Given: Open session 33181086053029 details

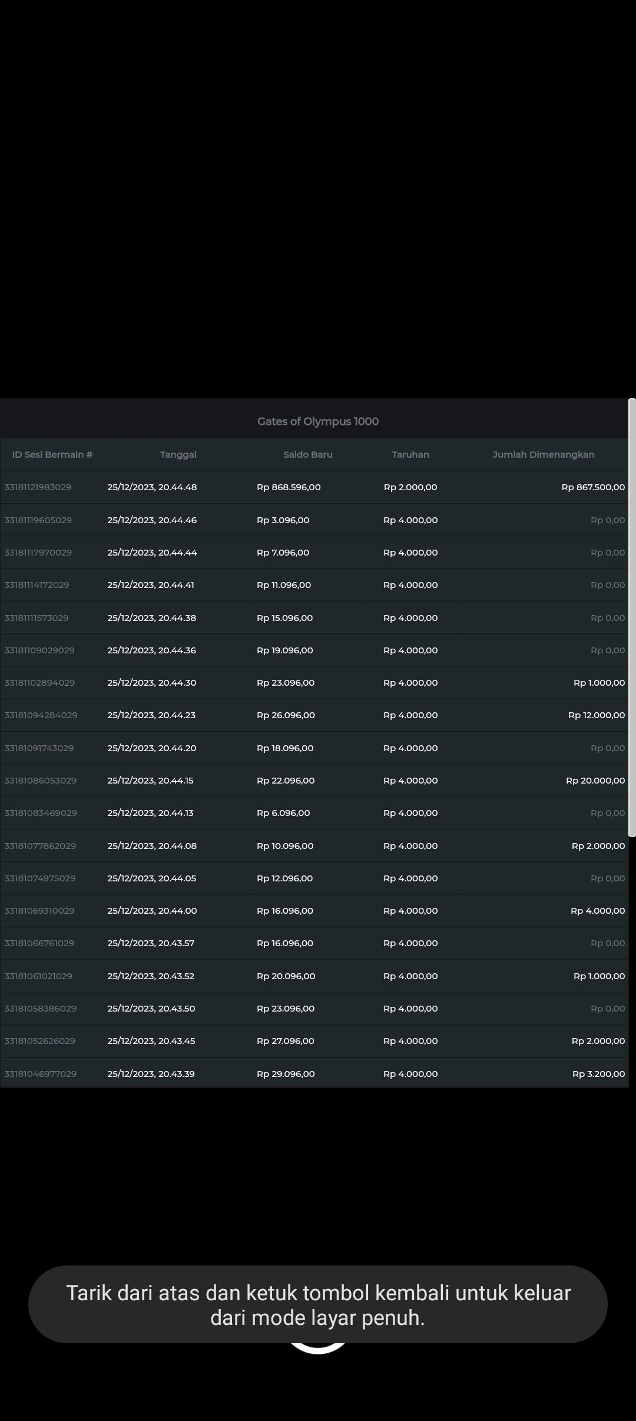Looking at the screenshot, I should tap(40, 781).
